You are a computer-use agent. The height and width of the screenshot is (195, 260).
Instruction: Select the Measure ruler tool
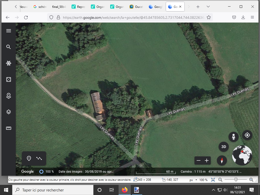pos(9,128)
